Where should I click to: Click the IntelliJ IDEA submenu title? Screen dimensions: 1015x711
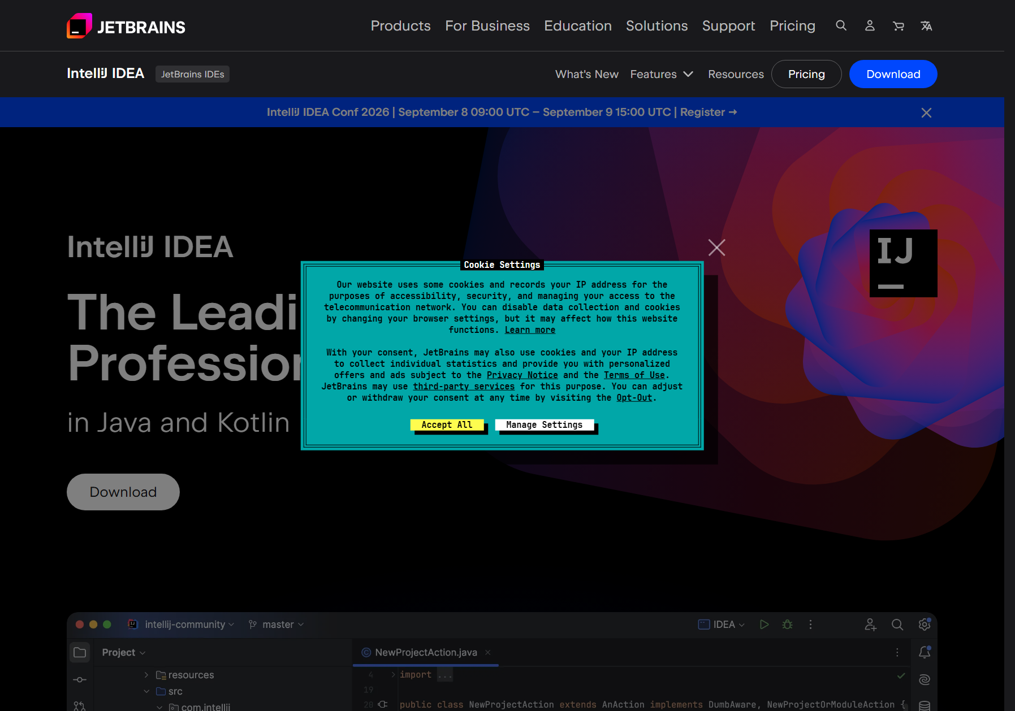[105, 73]
